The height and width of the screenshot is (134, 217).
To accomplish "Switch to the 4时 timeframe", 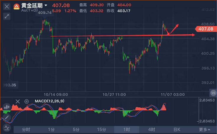I will [152, 130].
